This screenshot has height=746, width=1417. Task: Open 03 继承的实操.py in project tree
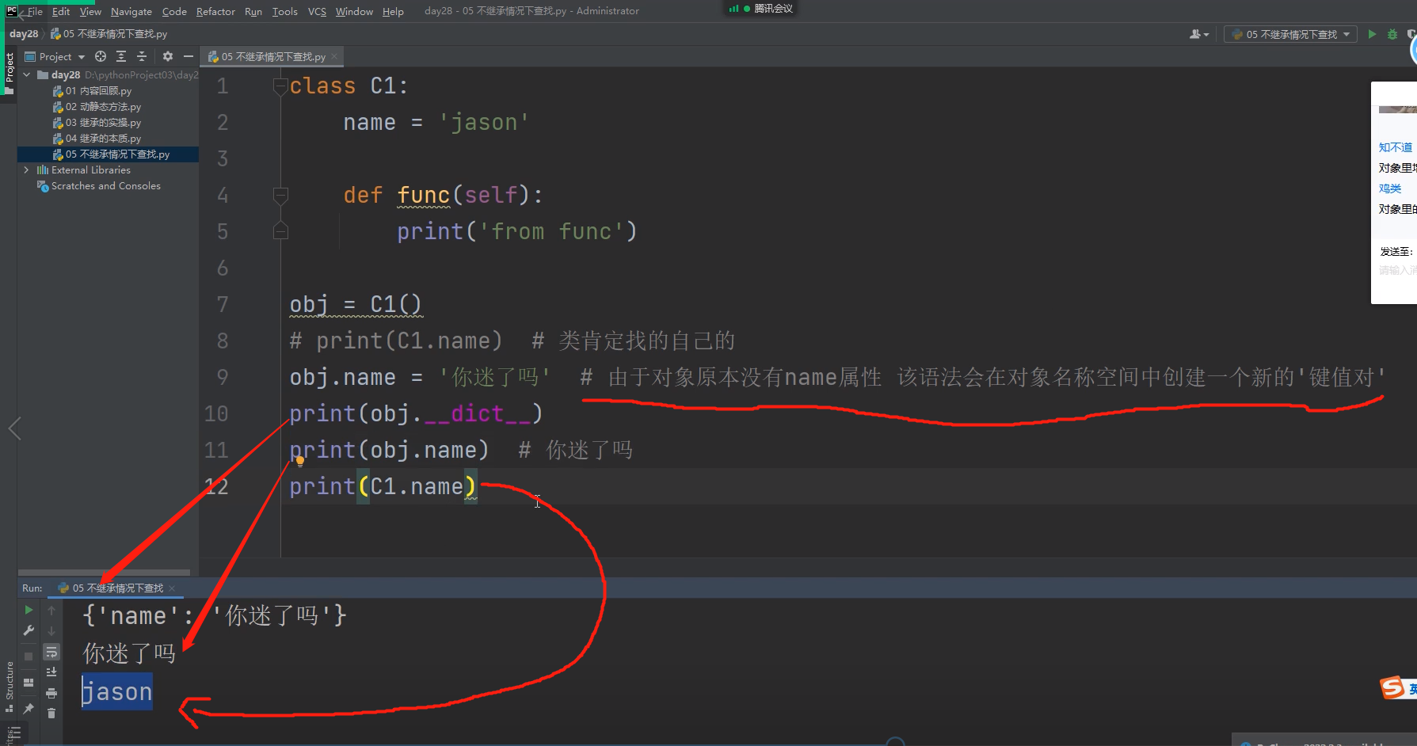104,122
